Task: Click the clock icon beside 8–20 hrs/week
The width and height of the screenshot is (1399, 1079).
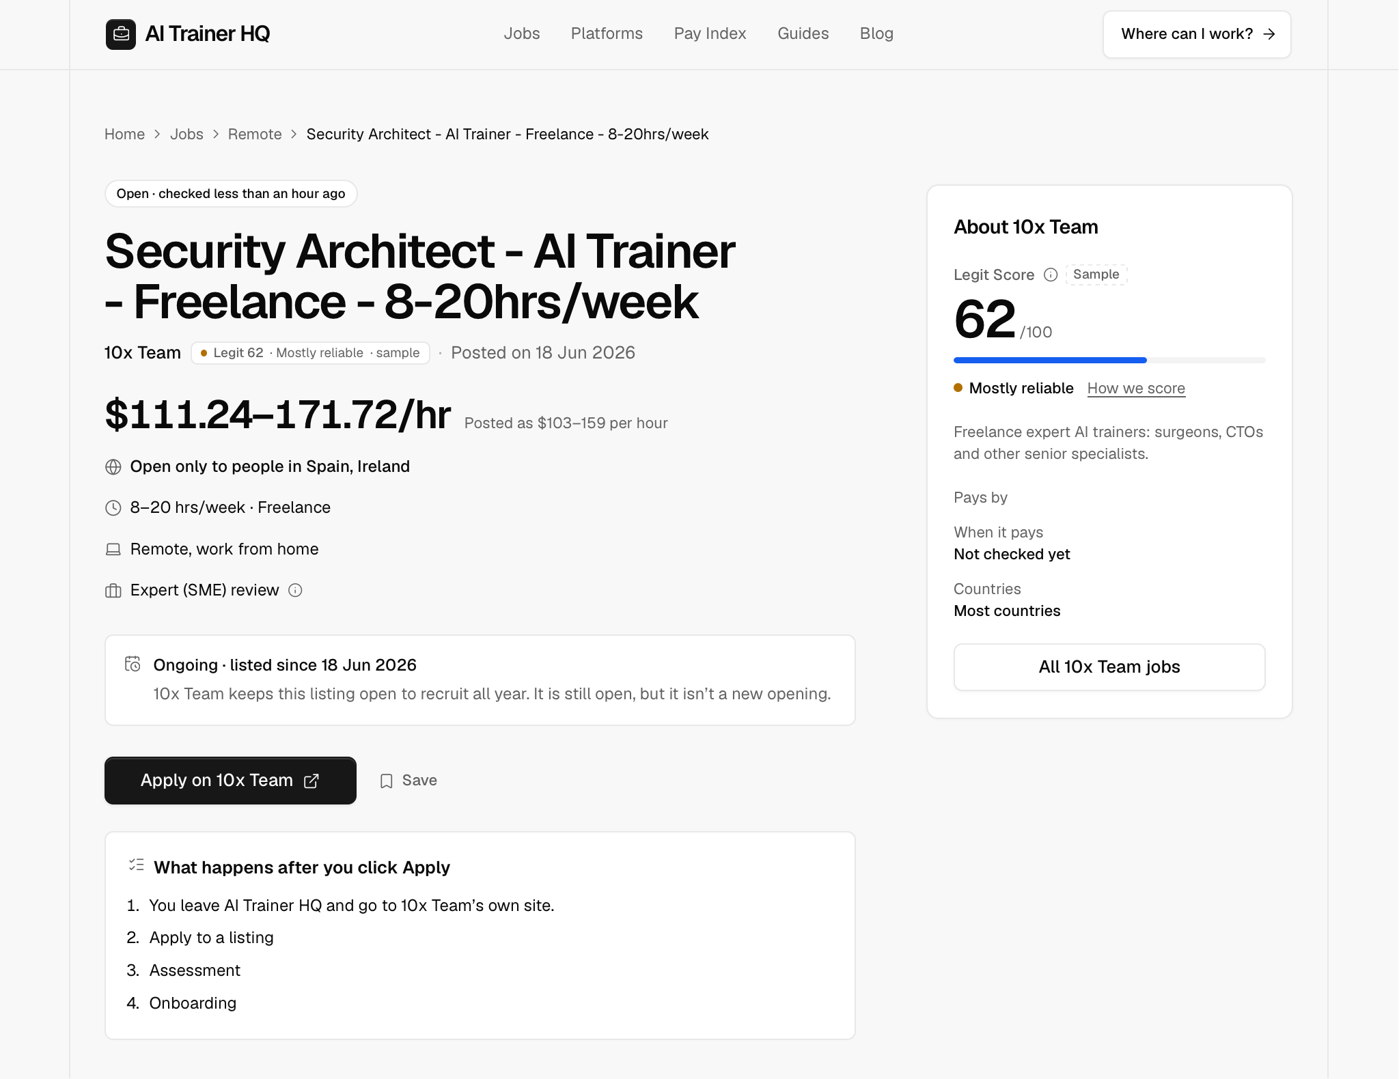Action: pos(113,508)
